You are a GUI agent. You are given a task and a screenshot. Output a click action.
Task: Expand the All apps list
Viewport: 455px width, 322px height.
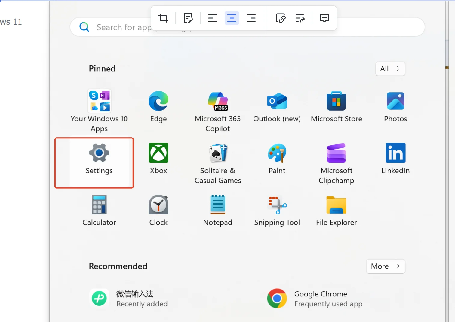390,68
